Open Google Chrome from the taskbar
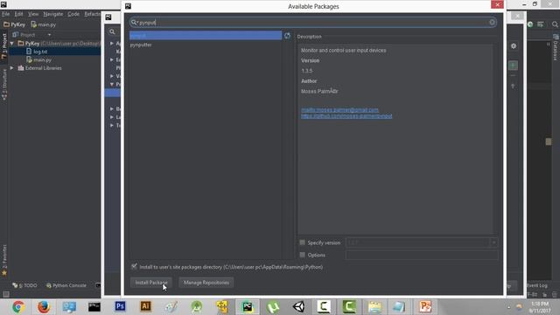This screenshot has width=560, height=315. pyautogui.click(x=18, y=307)
